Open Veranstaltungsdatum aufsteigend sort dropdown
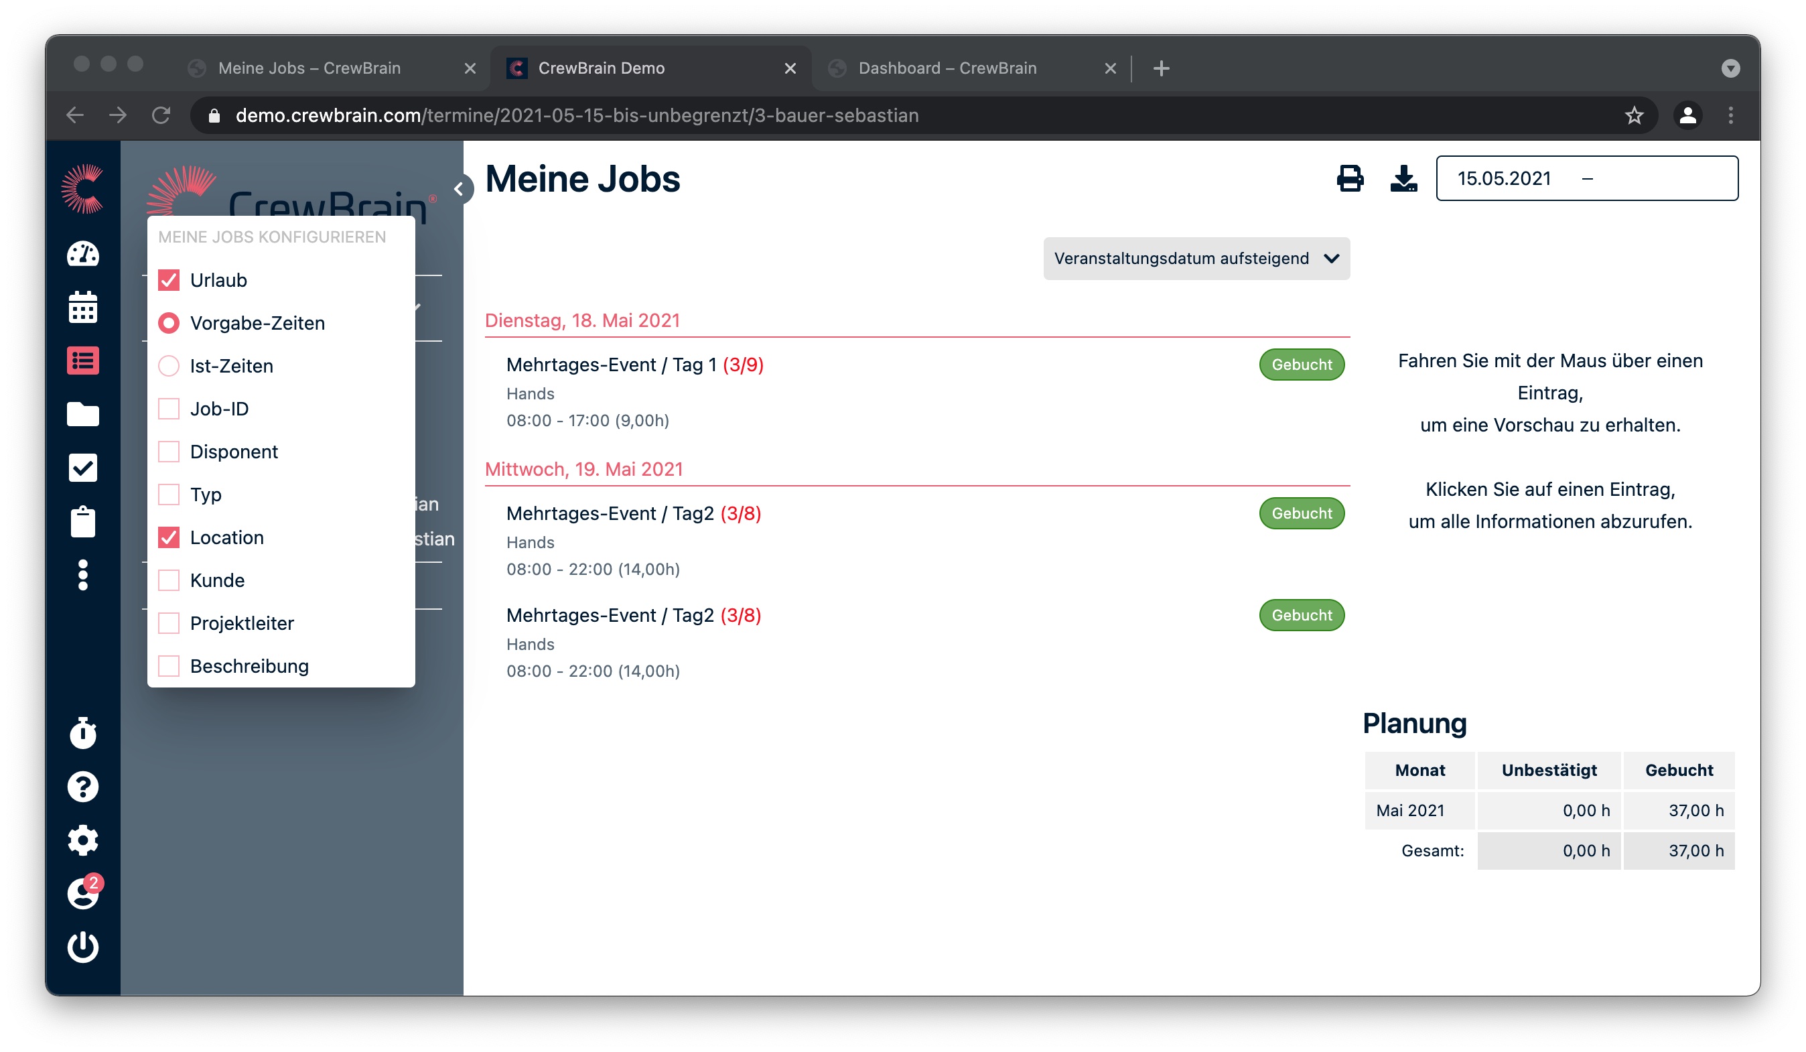This screenshot has width=1806, height=1052. 1196,258
